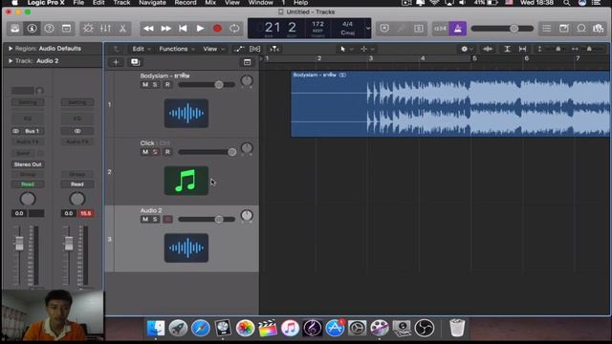Click the duplicate track button
This screenshot has width=612, height=344.
tap(135, 62)
